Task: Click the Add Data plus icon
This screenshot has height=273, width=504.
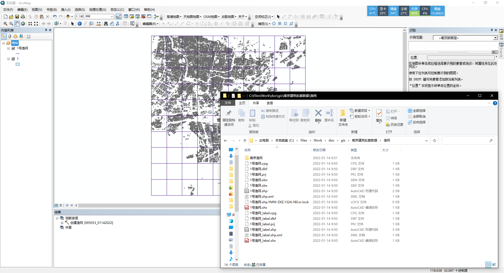Action: tap(68, 17)
